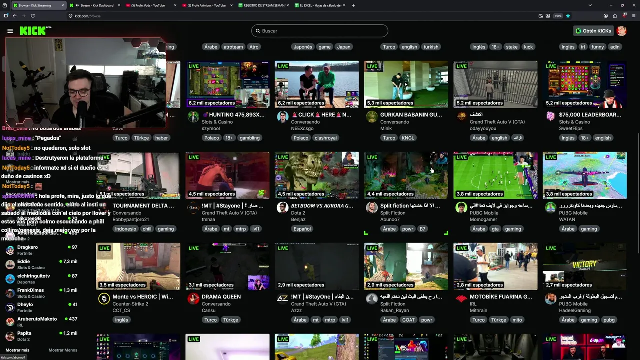This screenshot has width=640, height=360.
Task: Open Monte vs HEROIC stream title
Action: tap(143, 297)
